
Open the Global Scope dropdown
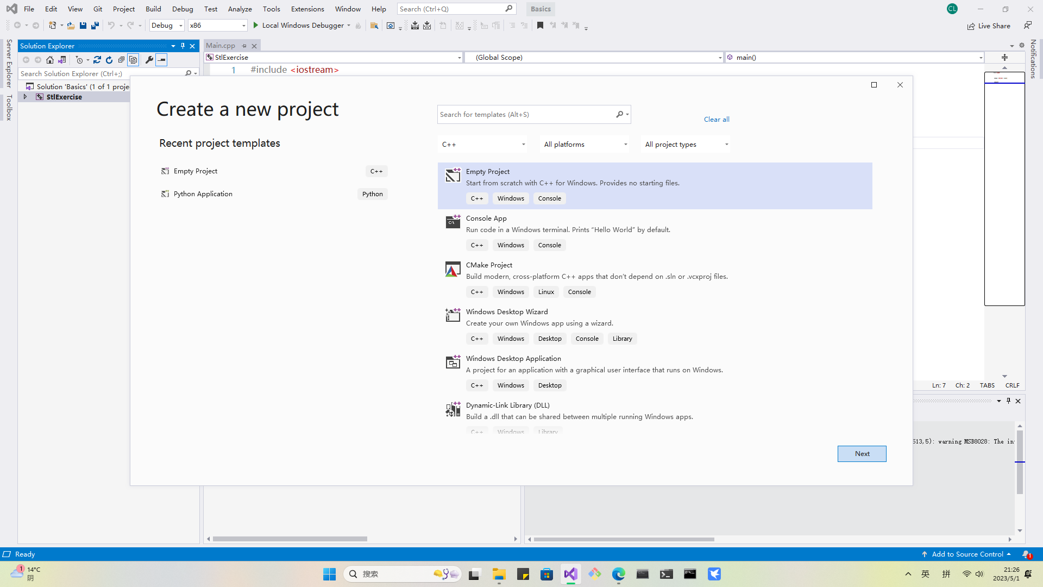594,58
